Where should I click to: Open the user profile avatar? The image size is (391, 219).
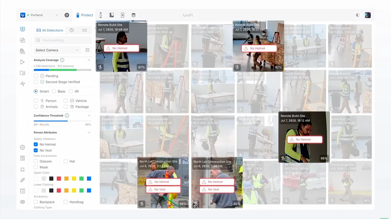click(368, 15)
